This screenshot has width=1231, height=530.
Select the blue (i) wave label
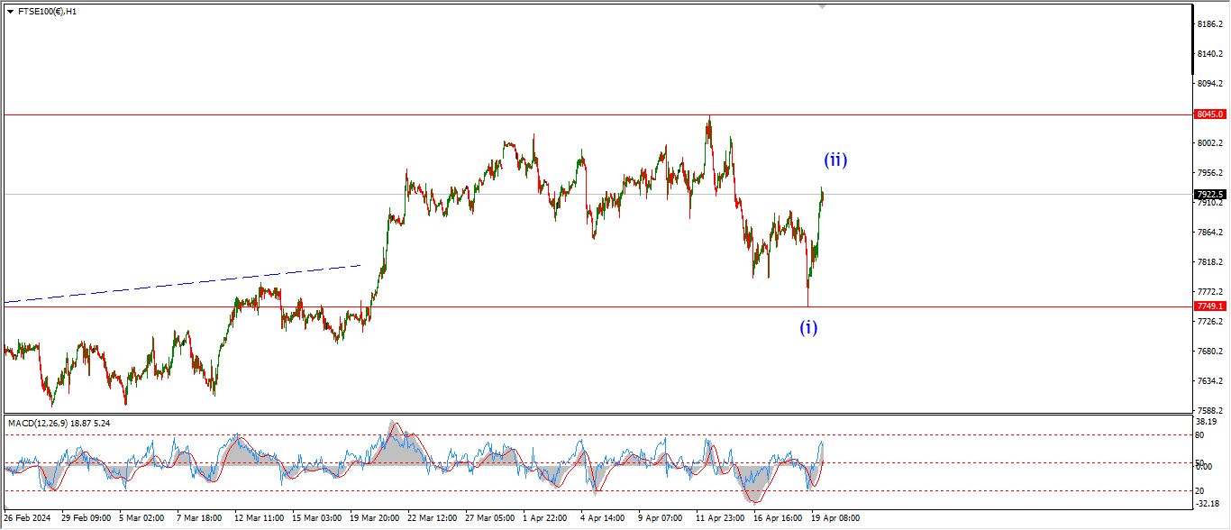(x=808, y=327)
